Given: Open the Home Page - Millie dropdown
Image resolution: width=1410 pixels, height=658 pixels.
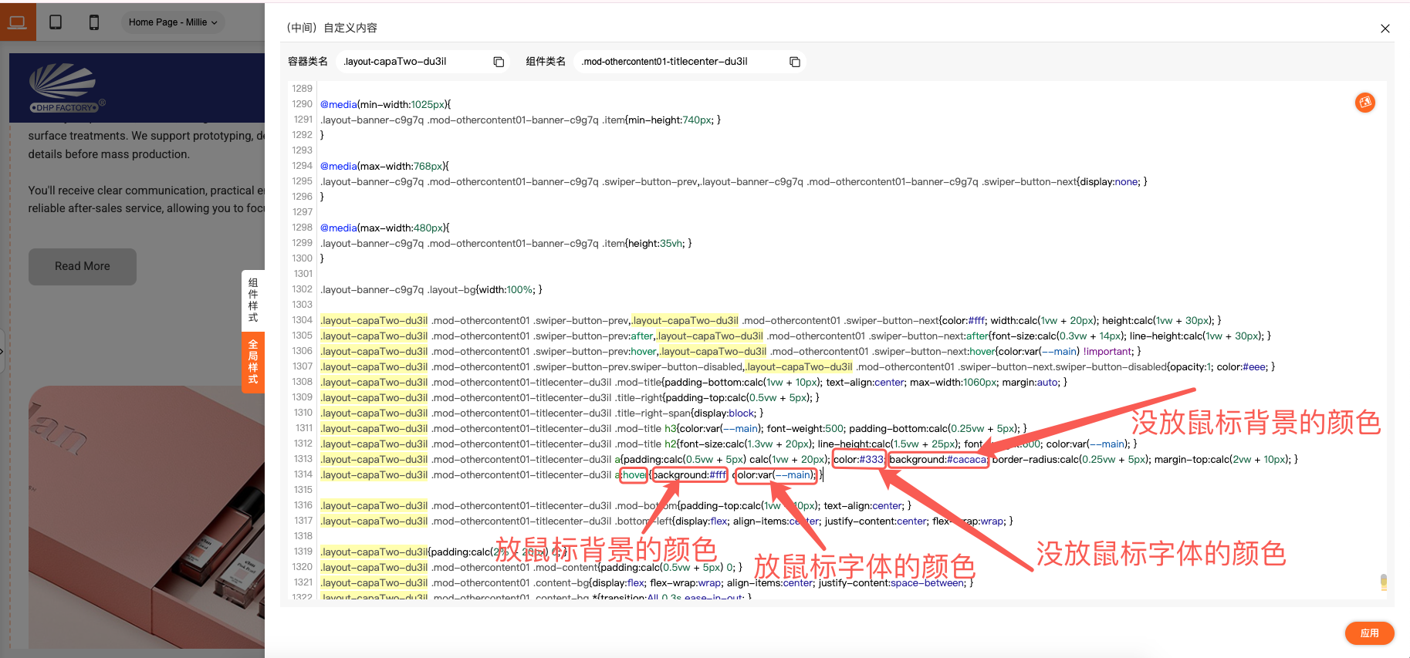Looking at the screenshot, I should pos(172,22).
